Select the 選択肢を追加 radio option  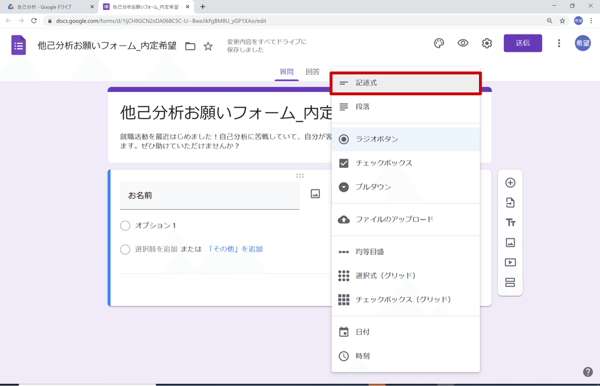point(125,249)
